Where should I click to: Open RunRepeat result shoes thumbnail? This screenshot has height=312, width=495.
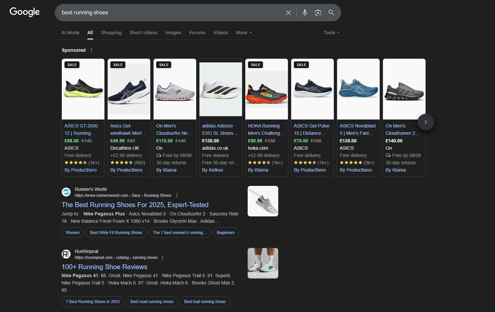tap(263, 263)
